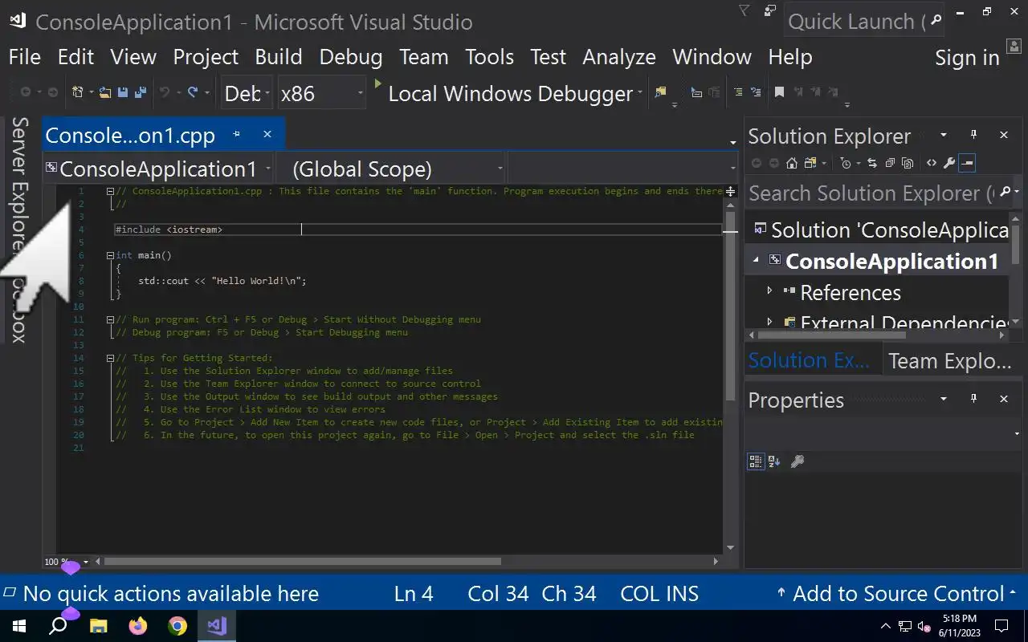1028x642 pixels.
Task: Click the Collapse All icon in Solution Explorer
Action: 890,163
